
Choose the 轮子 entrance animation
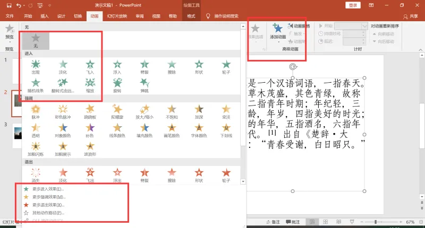click(226, 67)
